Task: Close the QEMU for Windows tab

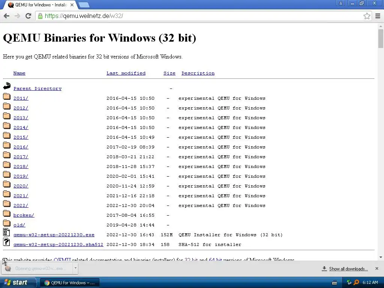Action: tap(72, 5)
